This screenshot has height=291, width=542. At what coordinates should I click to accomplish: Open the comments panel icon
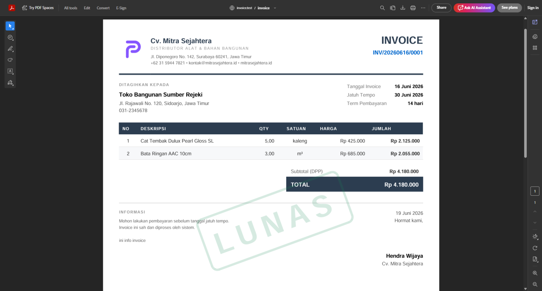(535, 36)
